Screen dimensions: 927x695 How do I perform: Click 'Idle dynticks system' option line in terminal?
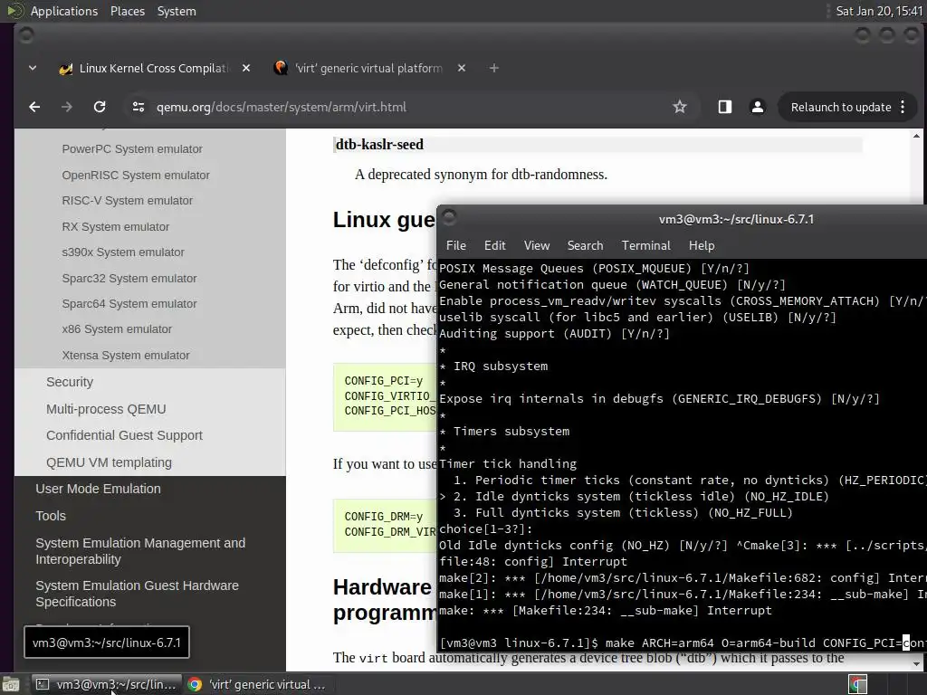[634, 497]
